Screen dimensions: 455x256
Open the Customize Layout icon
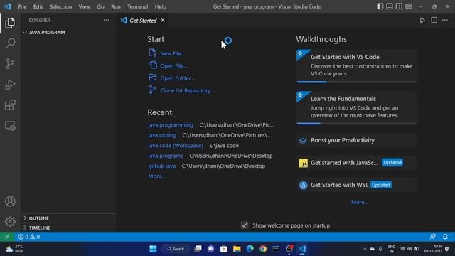tap(409, 6)
